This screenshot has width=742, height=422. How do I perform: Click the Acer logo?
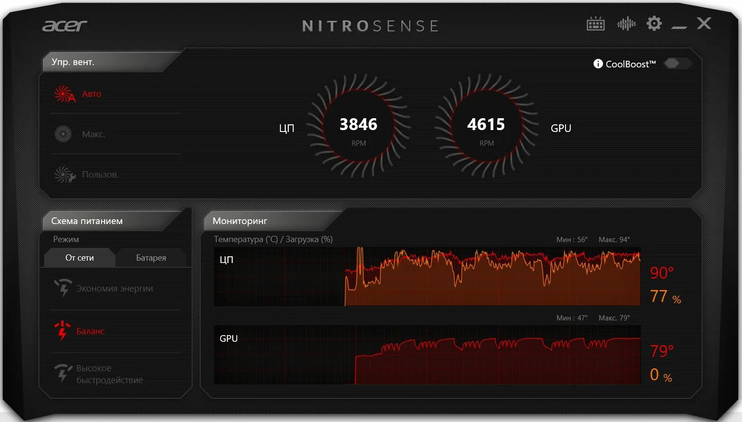coord(65,26)
